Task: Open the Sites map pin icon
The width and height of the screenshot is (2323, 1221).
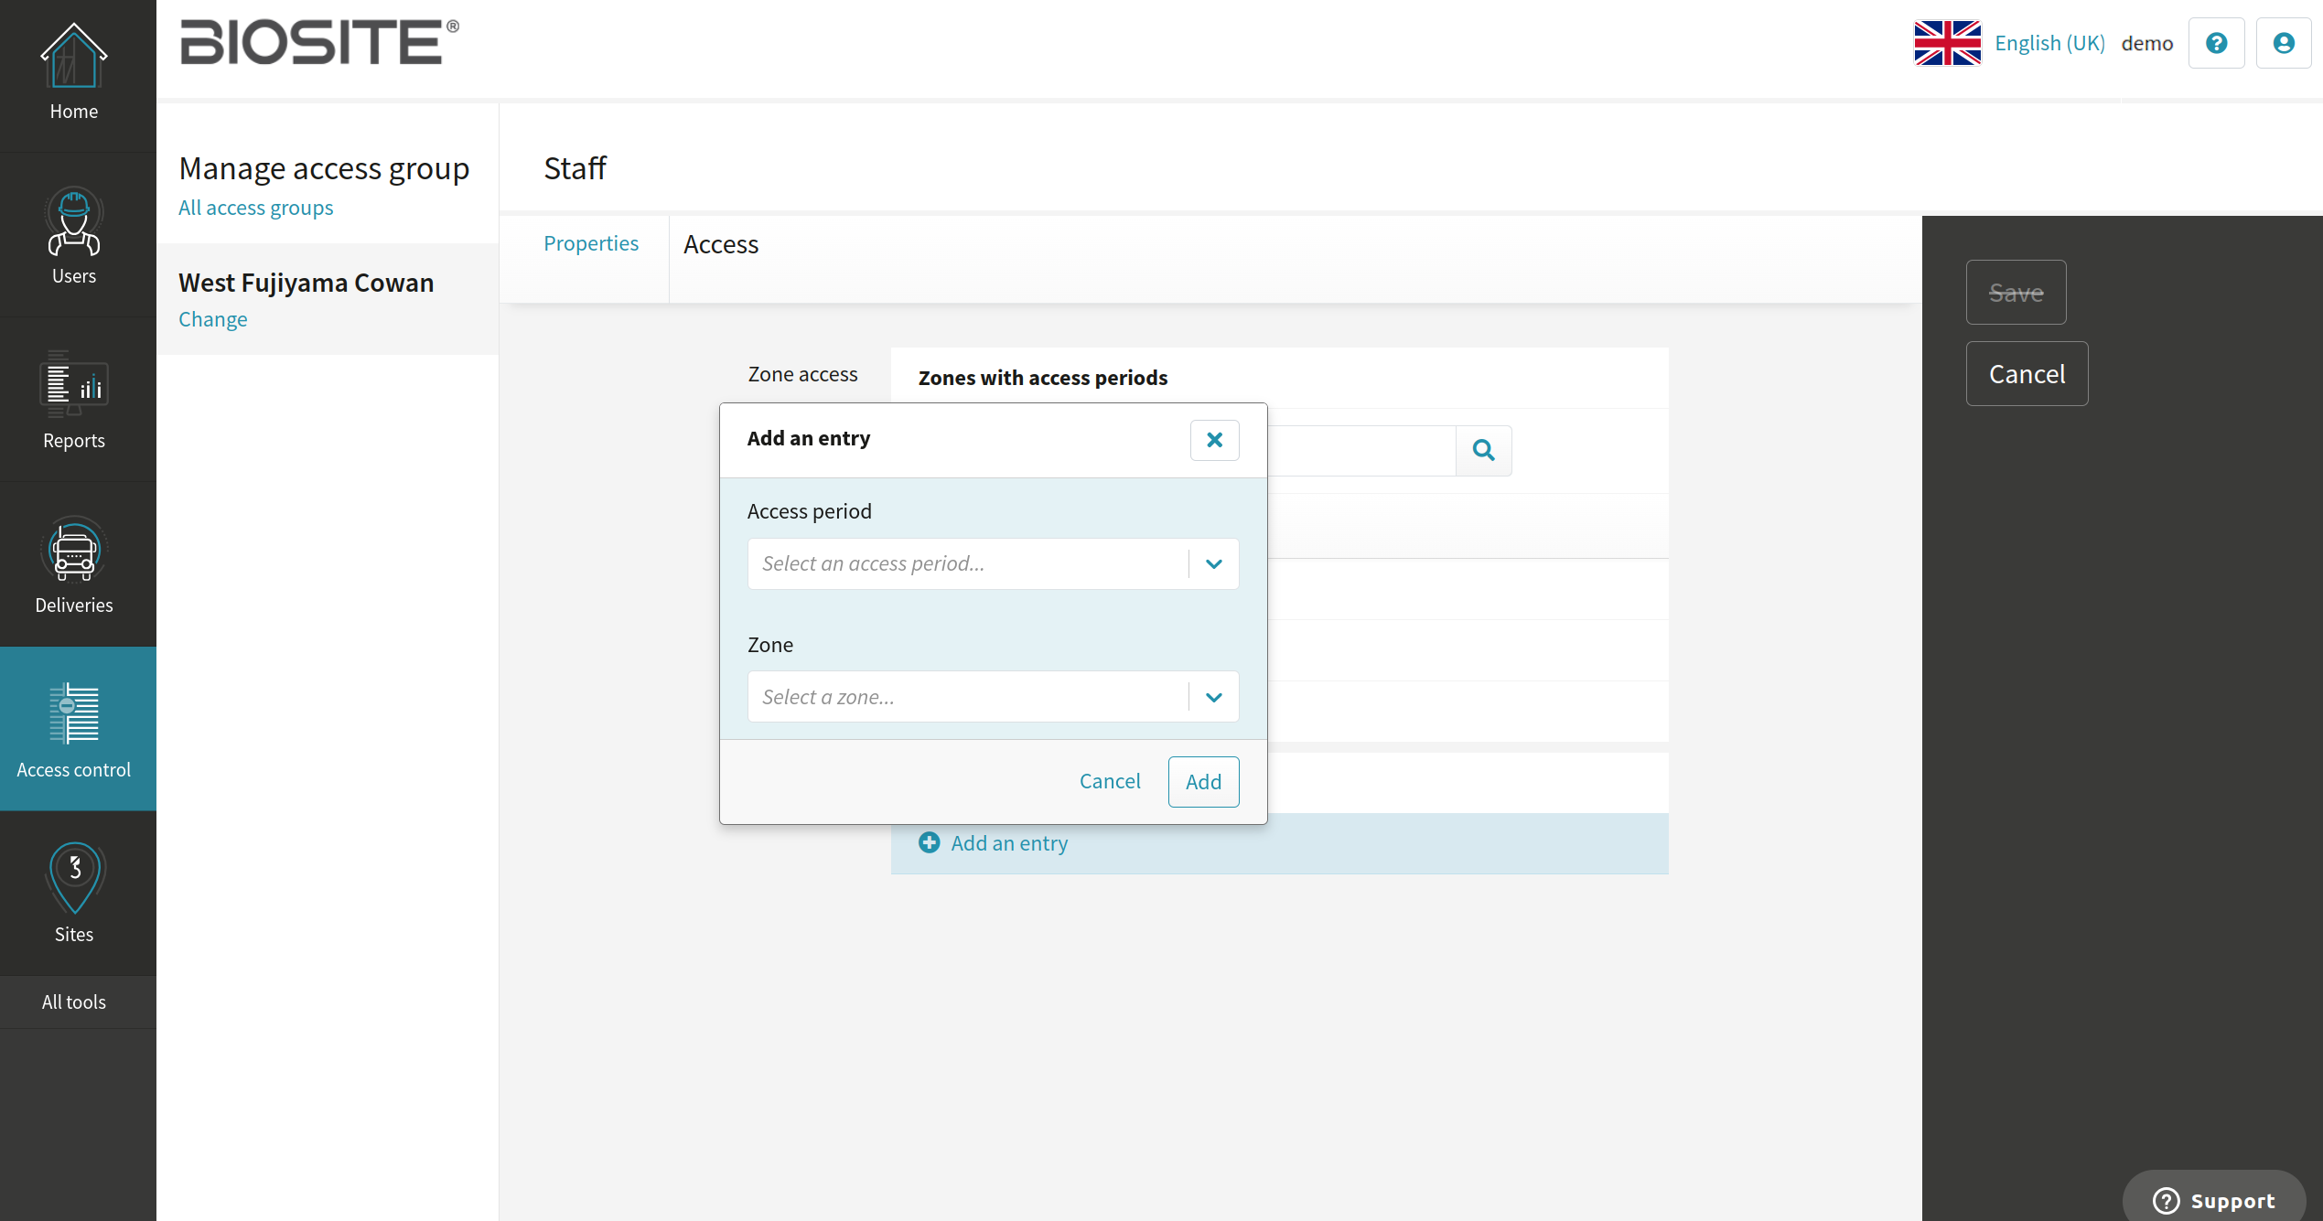Action: click(x=73, y=878)
